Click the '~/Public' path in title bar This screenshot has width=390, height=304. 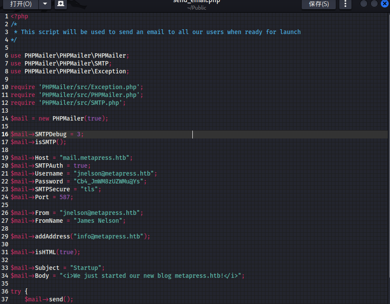click(196, 8)
